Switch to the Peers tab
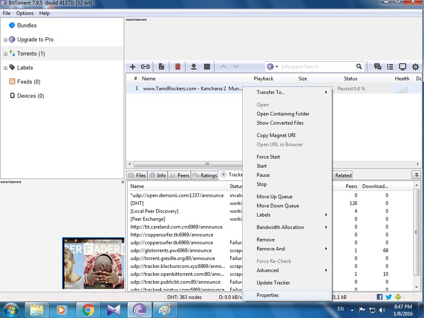Viewport: 424px width, 318px height. pos(179,175)
